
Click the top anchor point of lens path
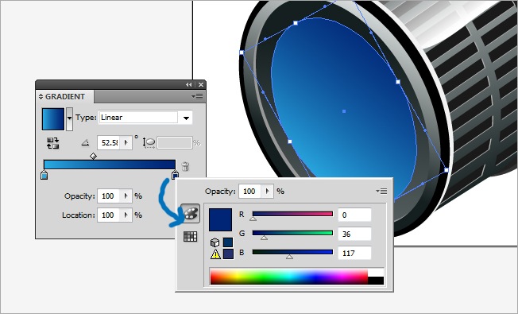coord(296,23)
